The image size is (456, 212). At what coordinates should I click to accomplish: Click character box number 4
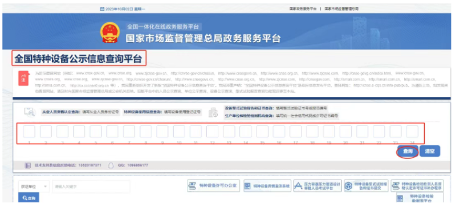(79, 132)
